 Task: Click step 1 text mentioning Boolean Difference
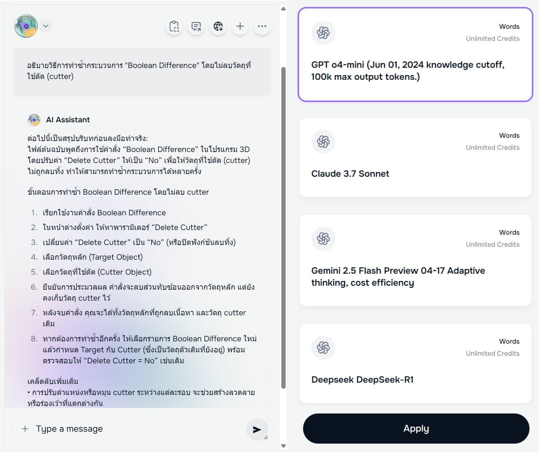[x=104, y=213]
